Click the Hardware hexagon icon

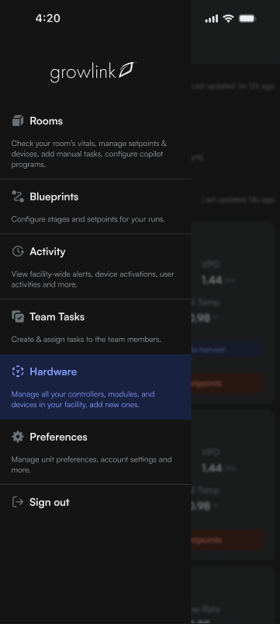tap(18, 371)
